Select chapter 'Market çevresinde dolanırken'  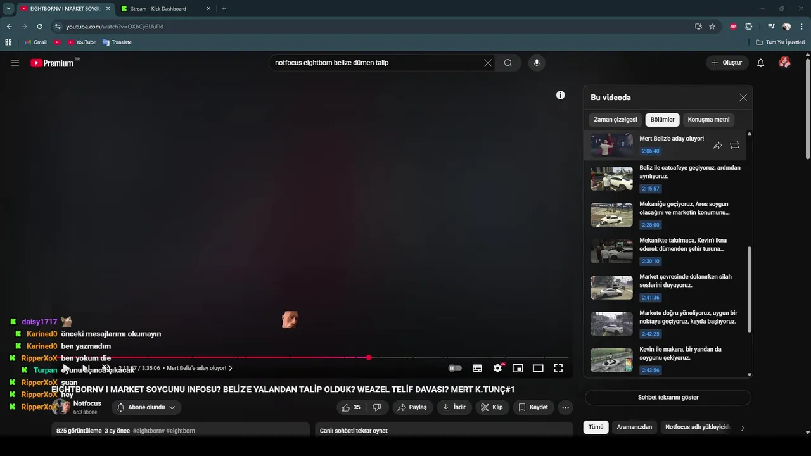665,288
